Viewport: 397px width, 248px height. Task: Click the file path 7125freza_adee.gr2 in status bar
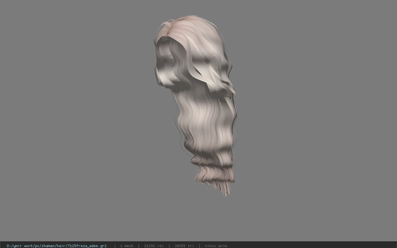57,246
